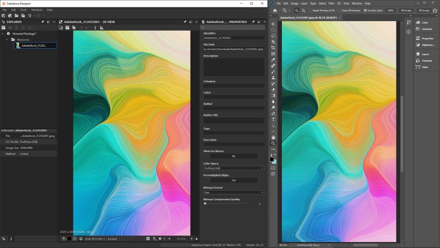Toggle Zoom All Windows checkbox
Screen dimensions: 440x248
pos(341,11)
